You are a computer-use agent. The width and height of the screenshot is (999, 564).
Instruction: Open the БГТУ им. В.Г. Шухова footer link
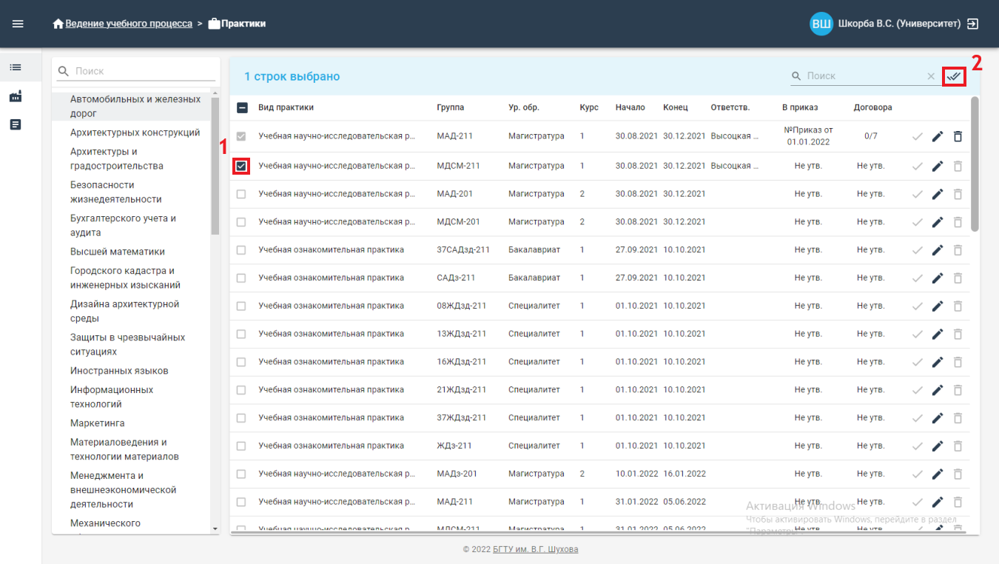pyautogui.click(x=536, y=549)
